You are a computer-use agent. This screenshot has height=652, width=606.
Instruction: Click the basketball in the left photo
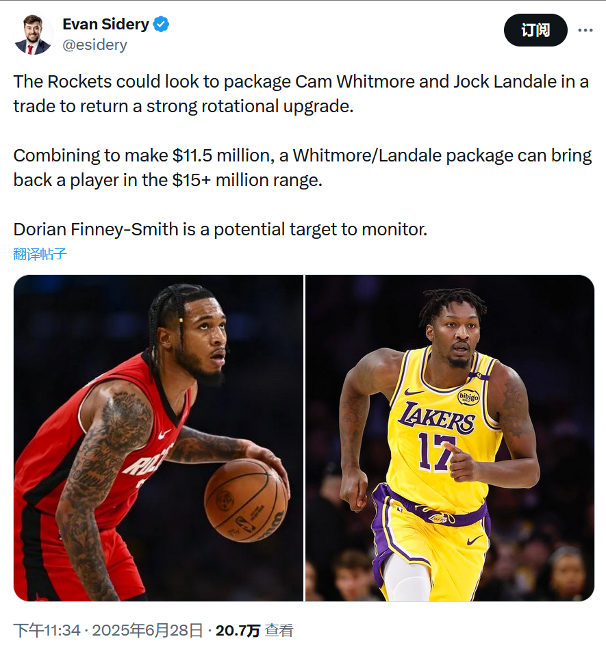click(246, 500)
